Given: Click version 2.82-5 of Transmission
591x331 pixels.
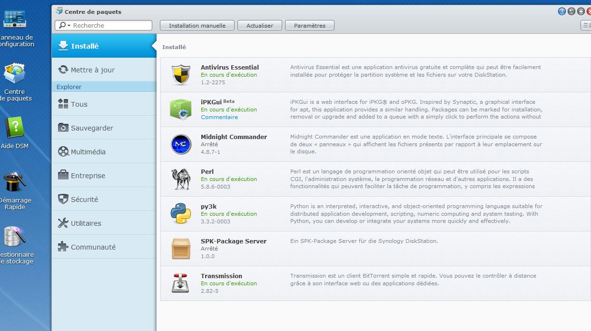Looking at the screenshot, I should pos(209,291).
